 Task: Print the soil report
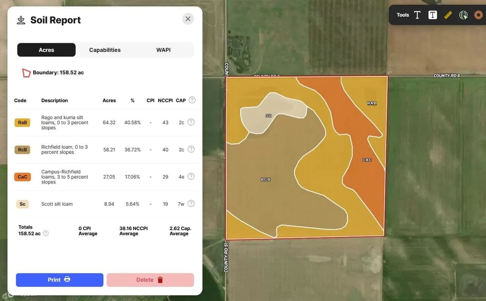tap(60, 280)
